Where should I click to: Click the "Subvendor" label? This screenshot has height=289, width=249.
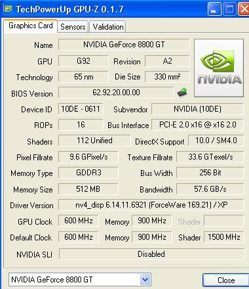click(130, 110)
